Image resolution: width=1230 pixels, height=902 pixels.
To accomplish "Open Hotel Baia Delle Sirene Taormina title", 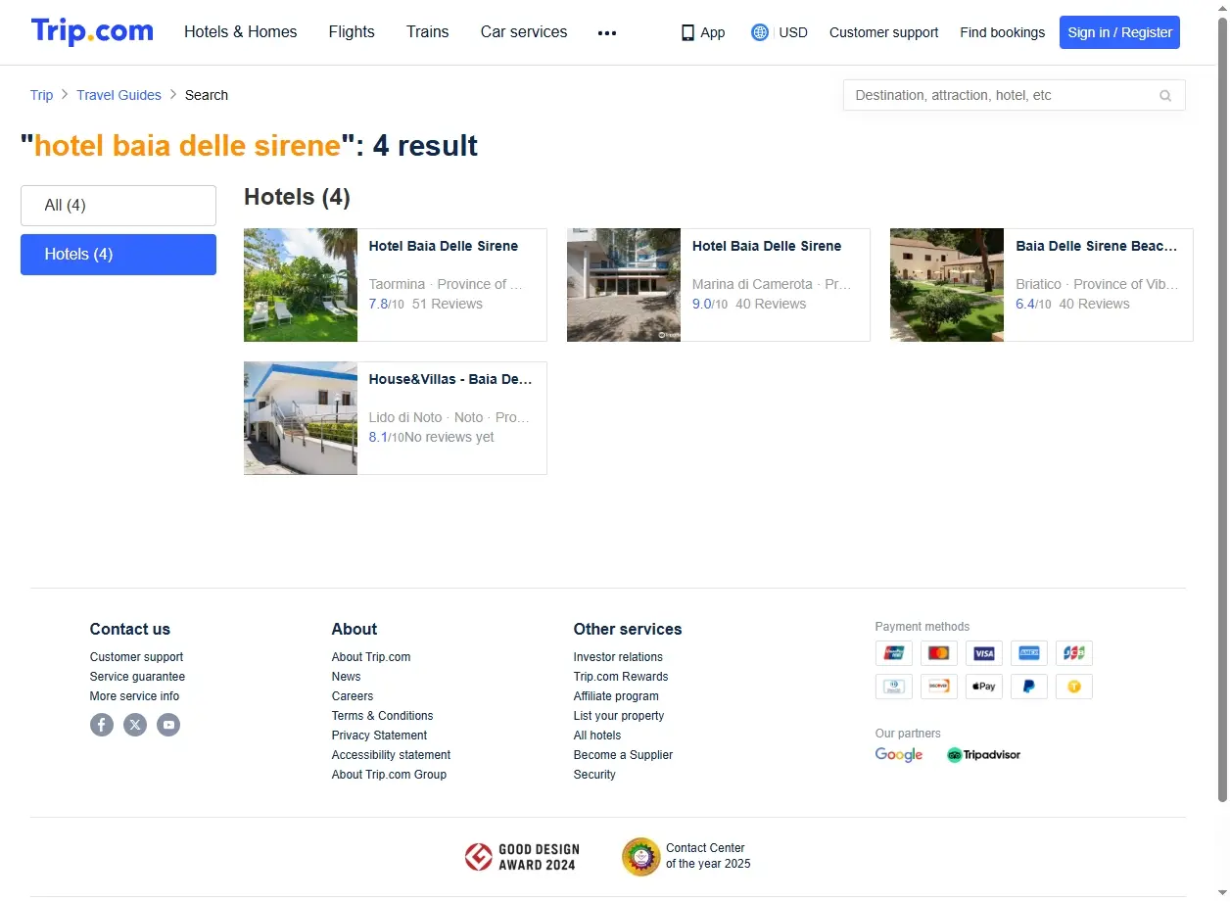I will click(444, 246).
